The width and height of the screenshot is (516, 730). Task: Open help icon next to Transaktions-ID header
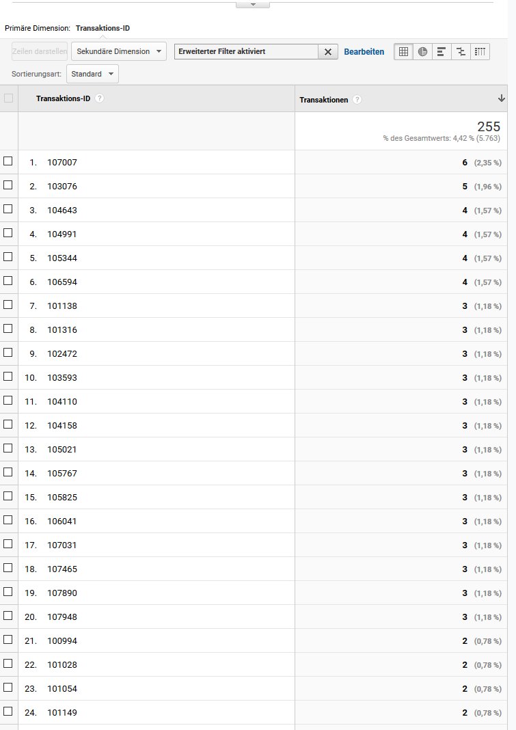(x=100, y=98)
